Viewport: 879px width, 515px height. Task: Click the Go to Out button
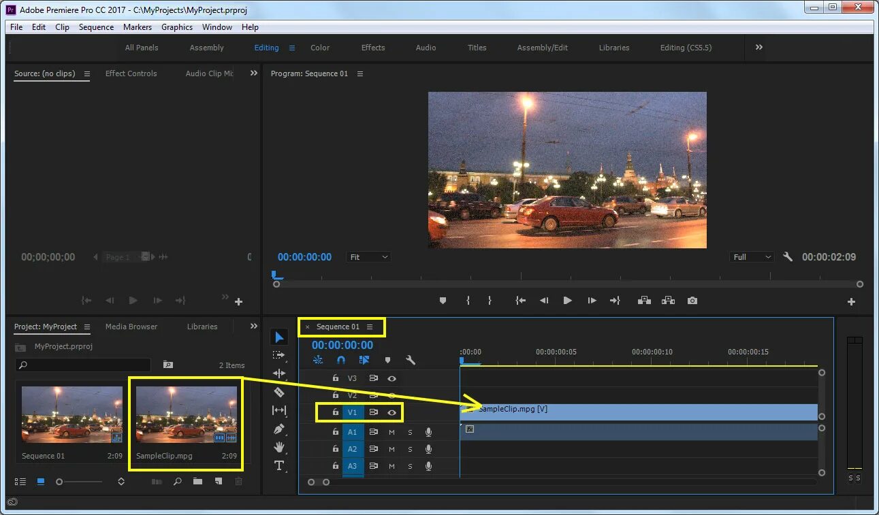coord(615,301)
